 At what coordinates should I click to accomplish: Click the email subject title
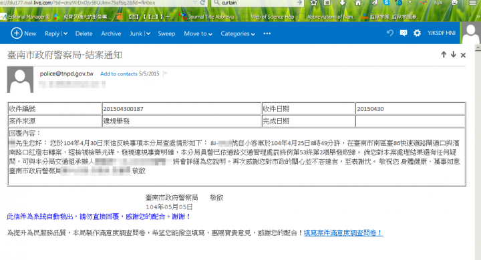pos(65,55)
